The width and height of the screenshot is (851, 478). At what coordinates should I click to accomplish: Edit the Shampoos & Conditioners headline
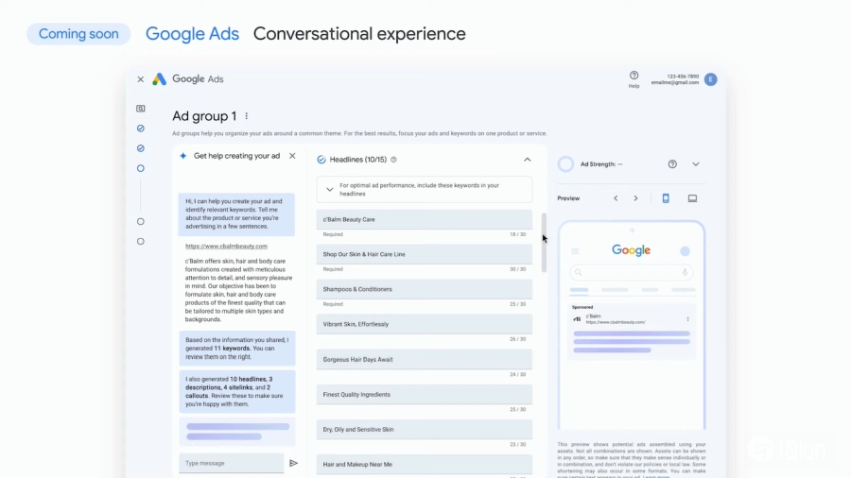click(425, 289)
